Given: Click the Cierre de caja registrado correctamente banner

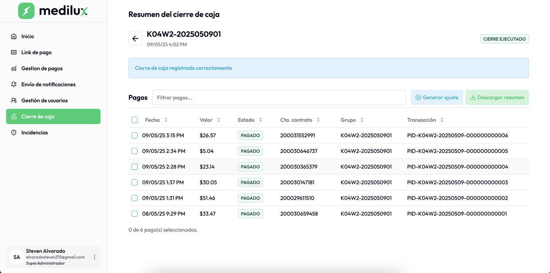Looking at the screenshot, I should coord(329,68).
